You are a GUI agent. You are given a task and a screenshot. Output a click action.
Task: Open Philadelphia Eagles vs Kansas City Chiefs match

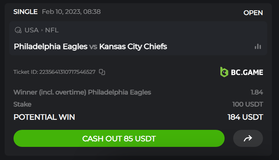tap(90, 46)
